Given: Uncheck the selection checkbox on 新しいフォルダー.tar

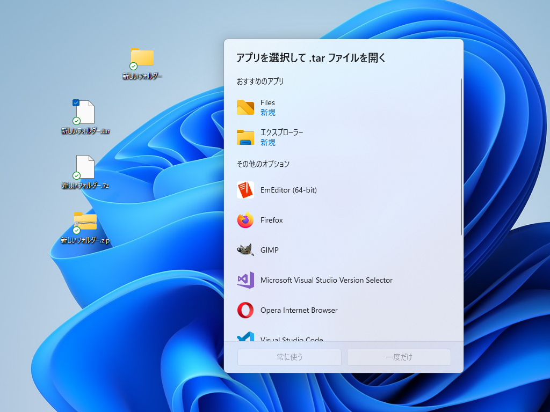Looking at the screenshot, I should [x=75, y=102].
